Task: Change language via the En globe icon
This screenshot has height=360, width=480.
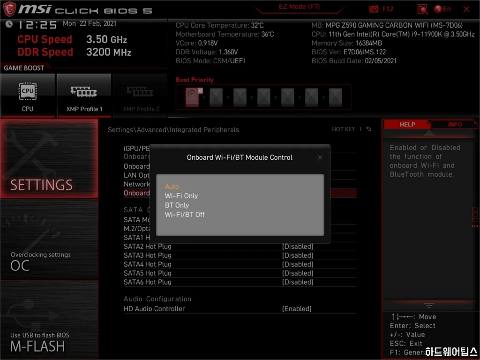Action: click(442, 9)
